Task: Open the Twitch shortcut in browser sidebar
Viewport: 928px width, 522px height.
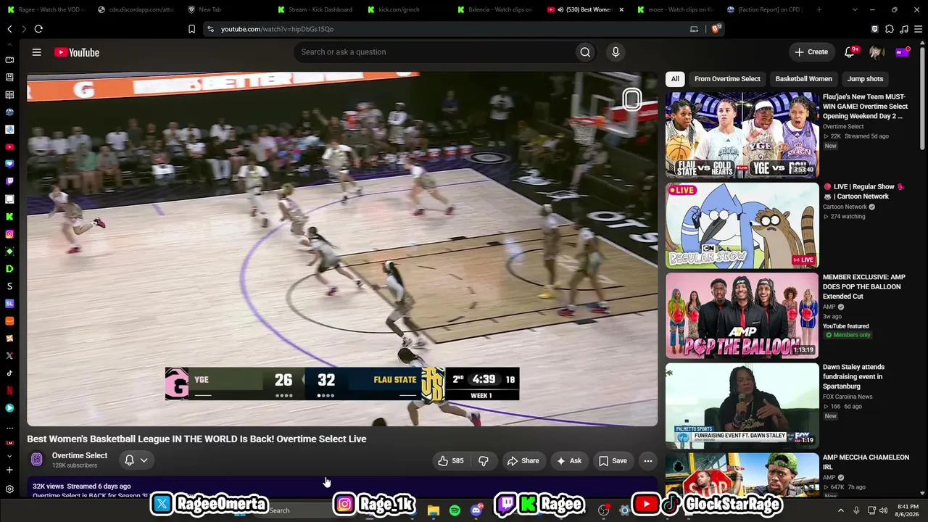Action: [9, 181]
